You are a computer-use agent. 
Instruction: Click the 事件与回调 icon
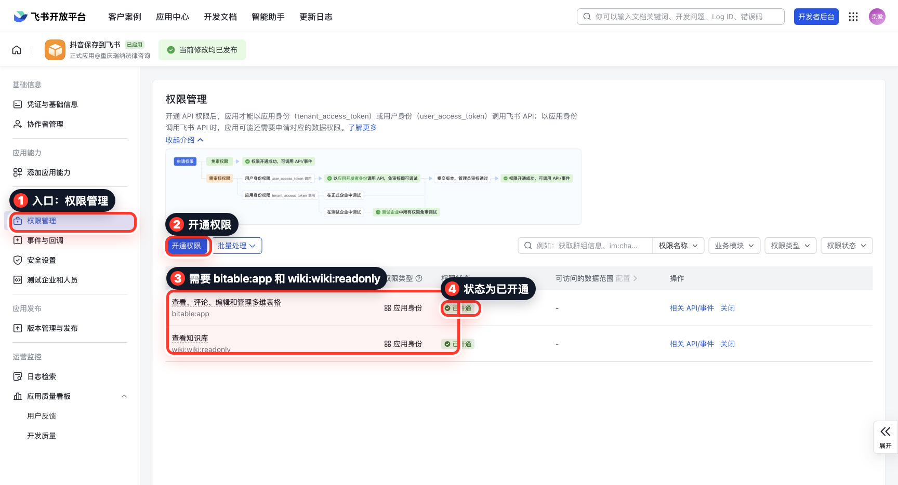[x=18, y=240]
